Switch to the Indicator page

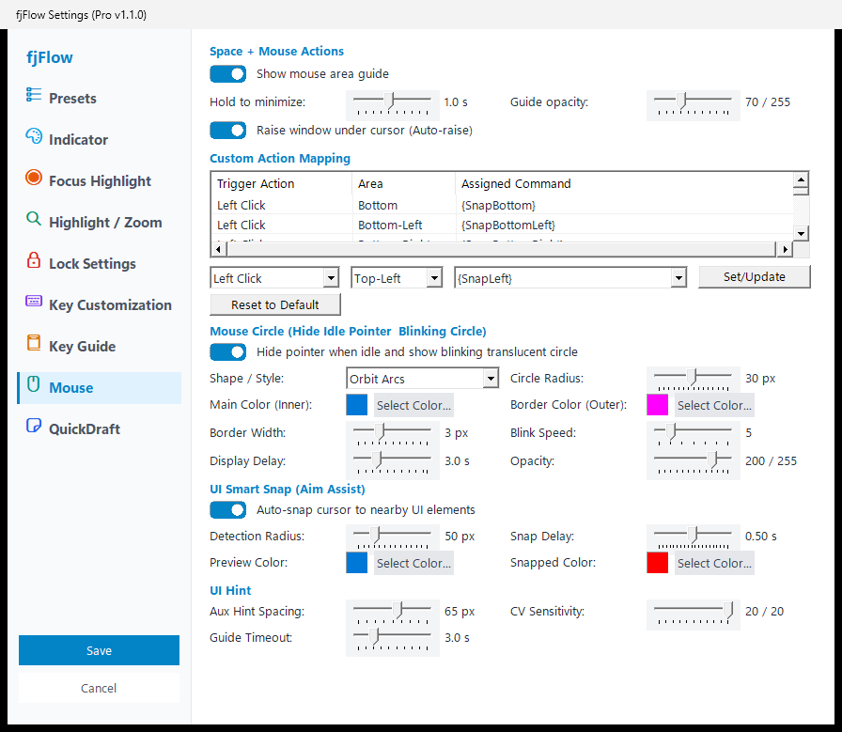pyautogui.click(x=100, y=140)
